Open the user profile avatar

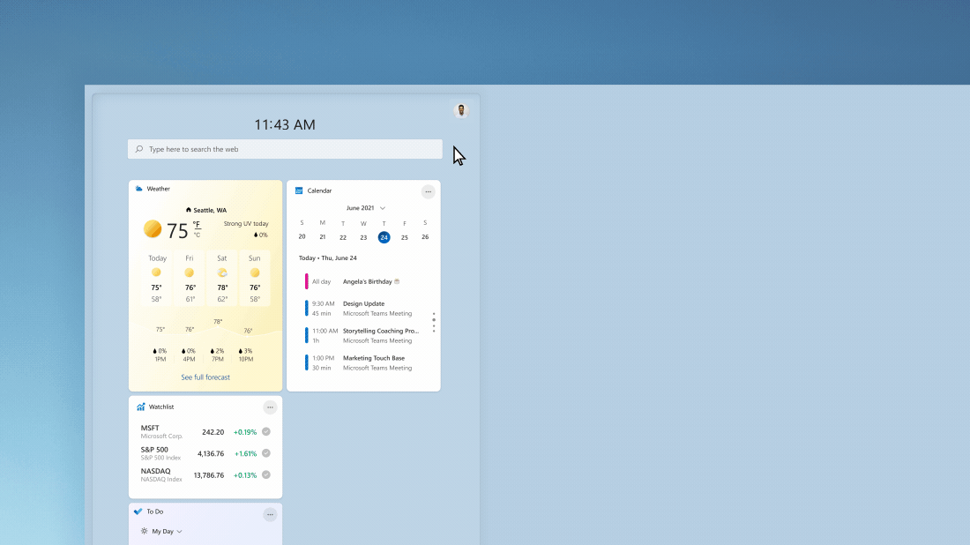tap(461, 111)
